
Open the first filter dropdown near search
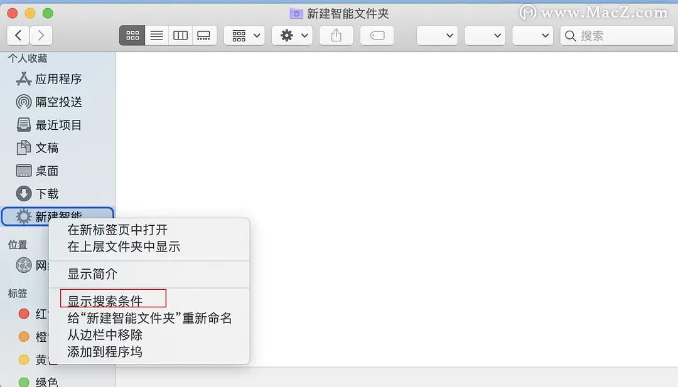click(437, 35)
